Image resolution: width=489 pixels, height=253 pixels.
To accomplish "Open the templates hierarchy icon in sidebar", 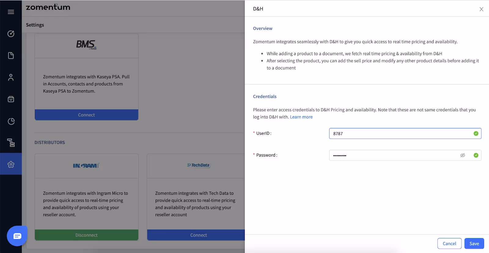I will click(x=11, y=143).
